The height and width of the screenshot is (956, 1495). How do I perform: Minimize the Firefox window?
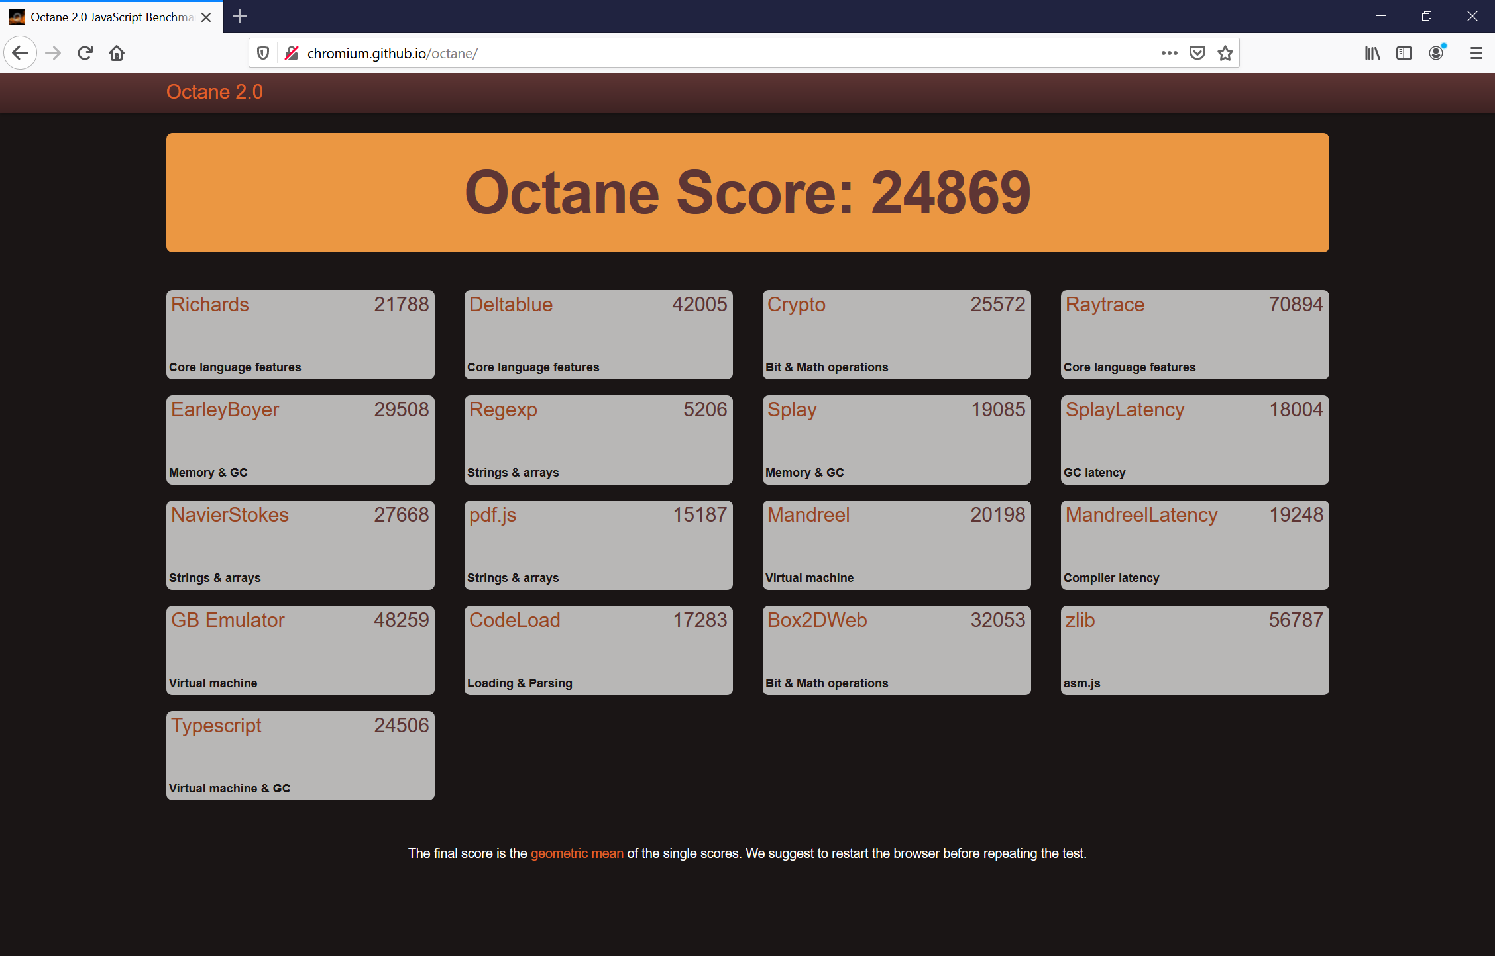[1381, 16]
